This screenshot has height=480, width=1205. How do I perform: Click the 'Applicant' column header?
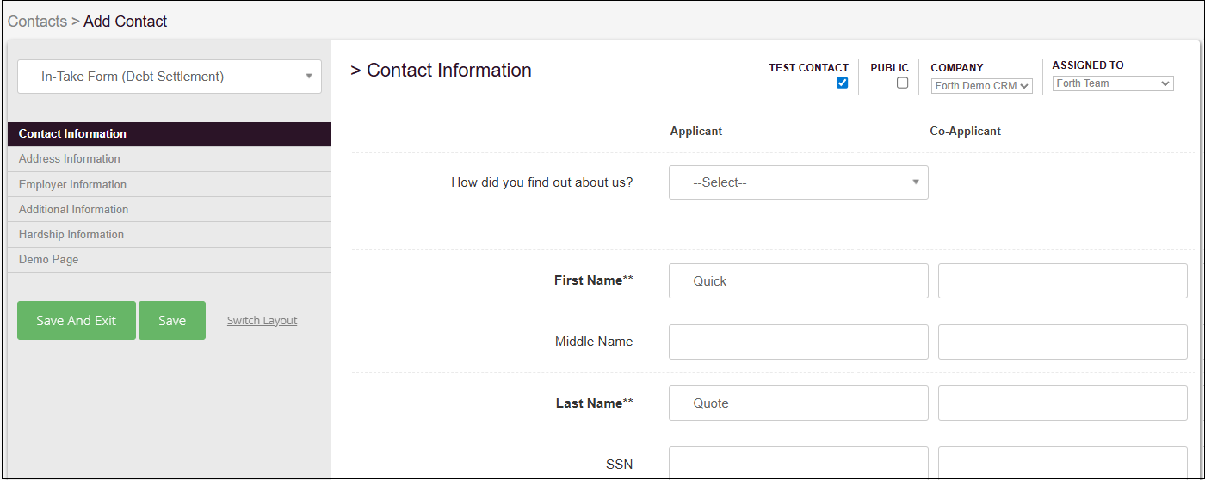pyautogui.click(x=696, y=131)
